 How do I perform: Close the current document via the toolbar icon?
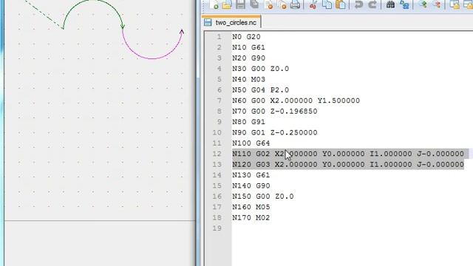click(x=268, y=4)
